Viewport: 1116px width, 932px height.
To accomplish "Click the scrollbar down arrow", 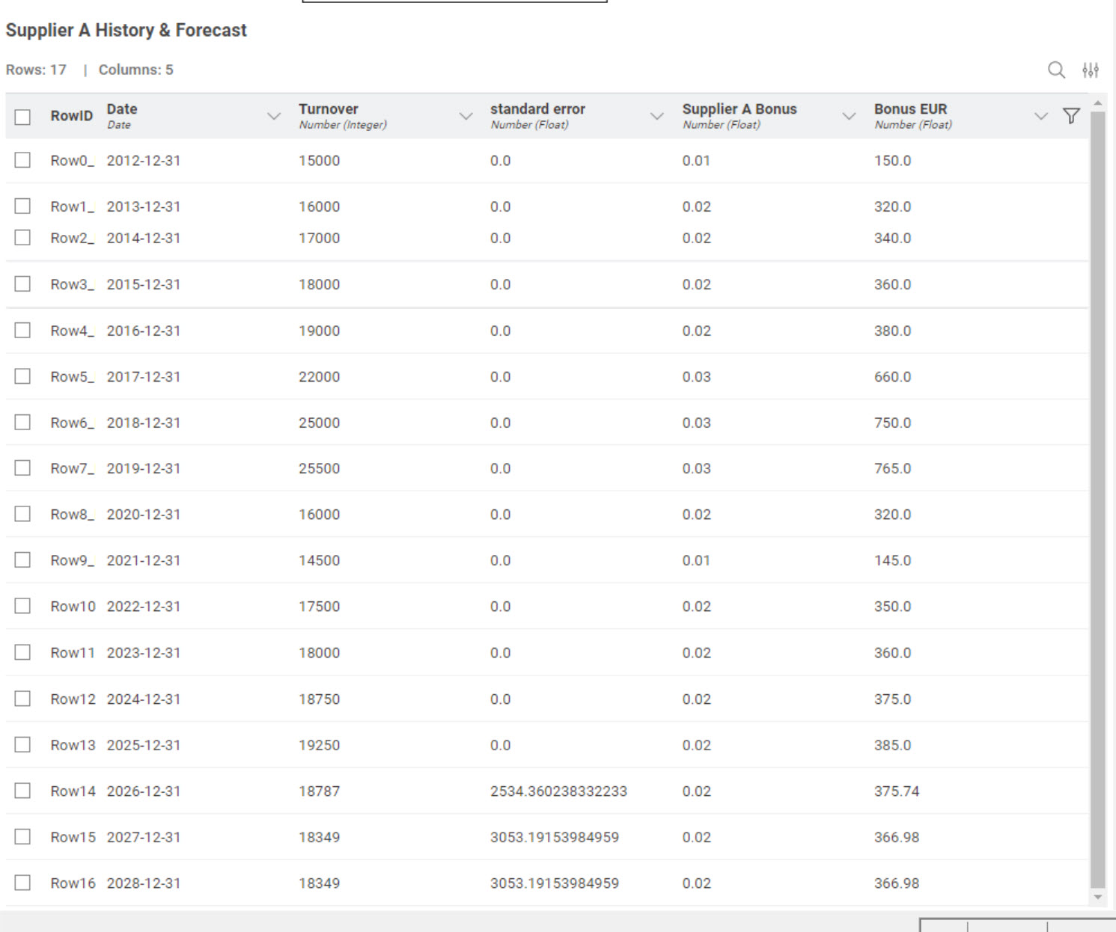I will (1097, 897).
